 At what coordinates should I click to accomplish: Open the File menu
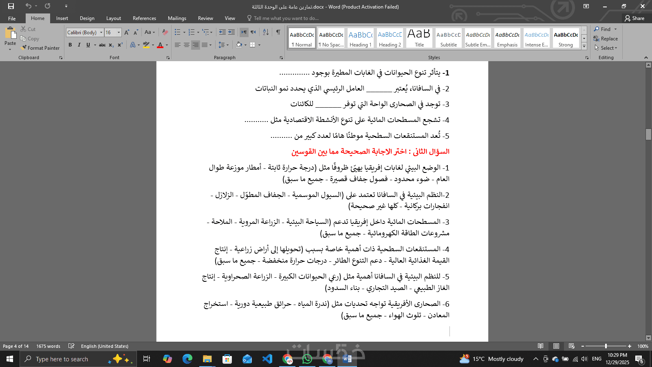(12, 18)
